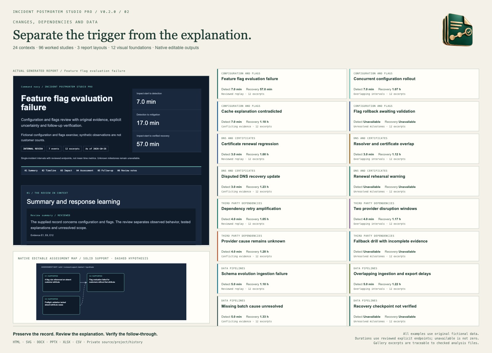Viewport: 492px width, 353px height.
Task: Open the Fallback drill with incomplete evidence card
Action: pyautogui.click(x=414, y=246)
